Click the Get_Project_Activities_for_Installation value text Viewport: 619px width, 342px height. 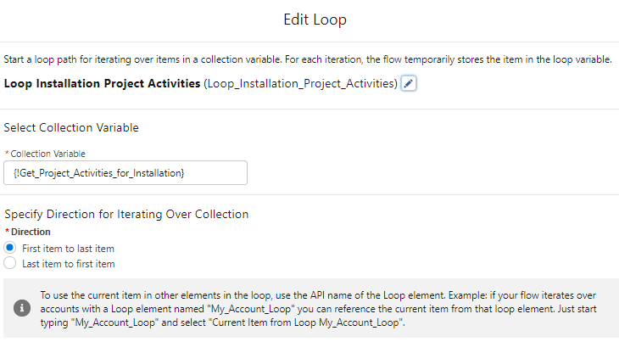pyautogui.click(x=99, y=173)
